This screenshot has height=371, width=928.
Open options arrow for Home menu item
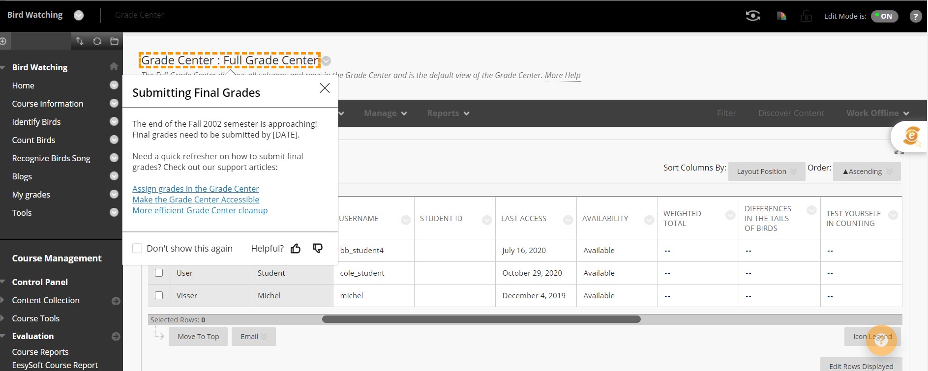coord(114,85)
